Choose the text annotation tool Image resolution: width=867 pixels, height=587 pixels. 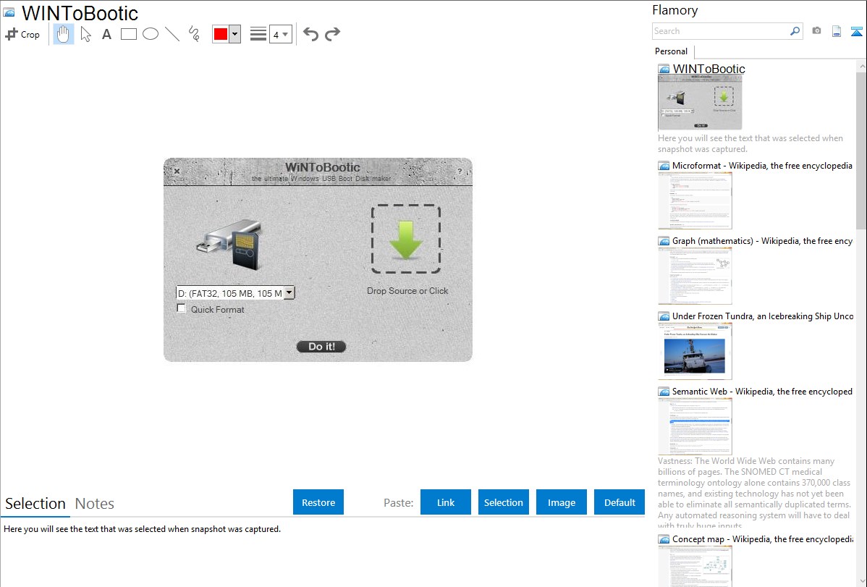pos(106,34)
